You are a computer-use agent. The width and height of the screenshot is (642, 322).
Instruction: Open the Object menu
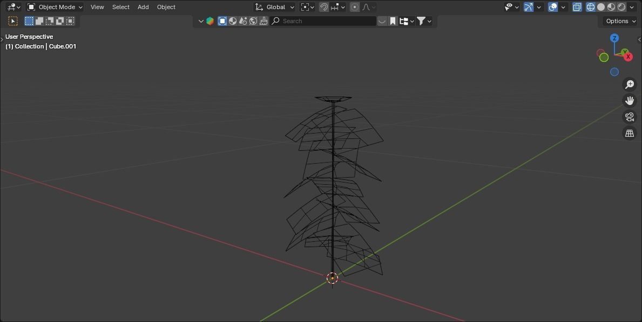tap(166, 7)
